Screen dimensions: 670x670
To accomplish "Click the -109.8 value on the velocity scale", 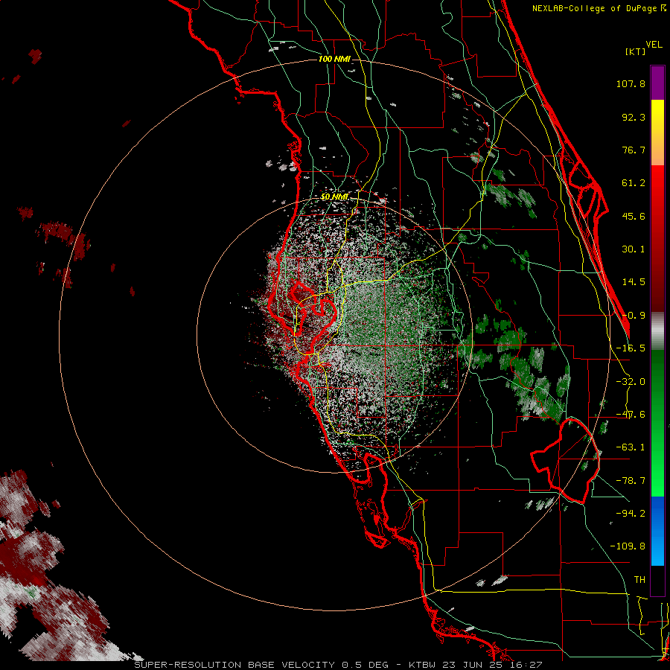I will coord(628,546).
